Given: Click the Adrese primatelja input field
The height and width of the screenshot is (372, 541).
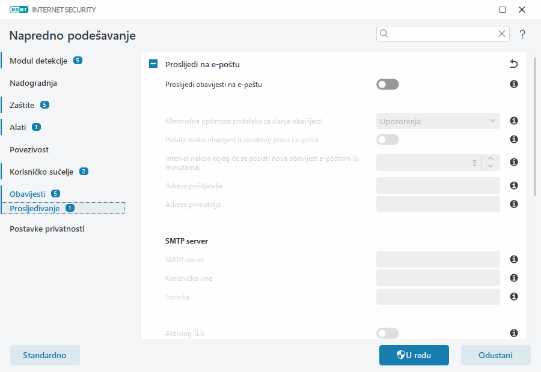Looking at the screenshot, I should click(x=438, y=205).
